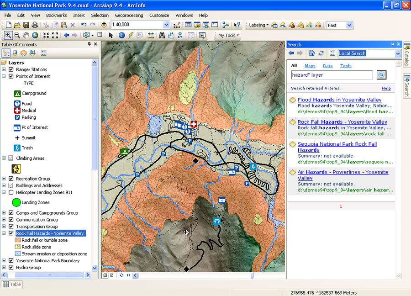Image resolution: width=411 pixels, height=296 pixels.
Task: Uncheck Recreation Group layer
Action: click(11, 179)
